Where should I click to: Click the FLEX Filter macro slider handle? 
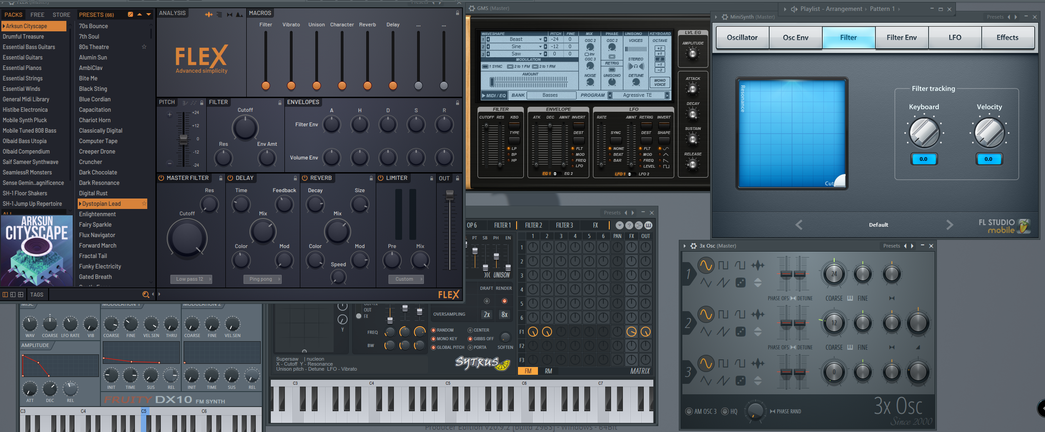click(x=266, y=85)
